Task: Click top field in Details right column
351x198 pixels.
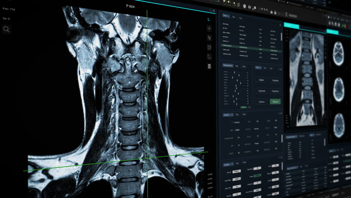Action: click(275, 165)
